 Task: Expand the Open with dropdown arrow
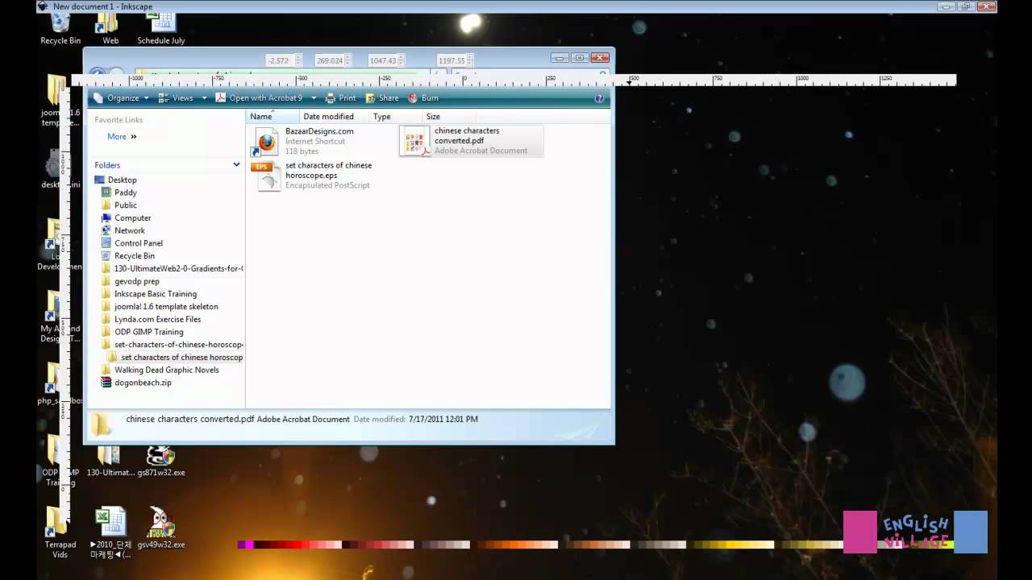tap(314, 98)
